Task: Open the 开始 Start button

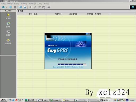Action: tap(4, 100)
